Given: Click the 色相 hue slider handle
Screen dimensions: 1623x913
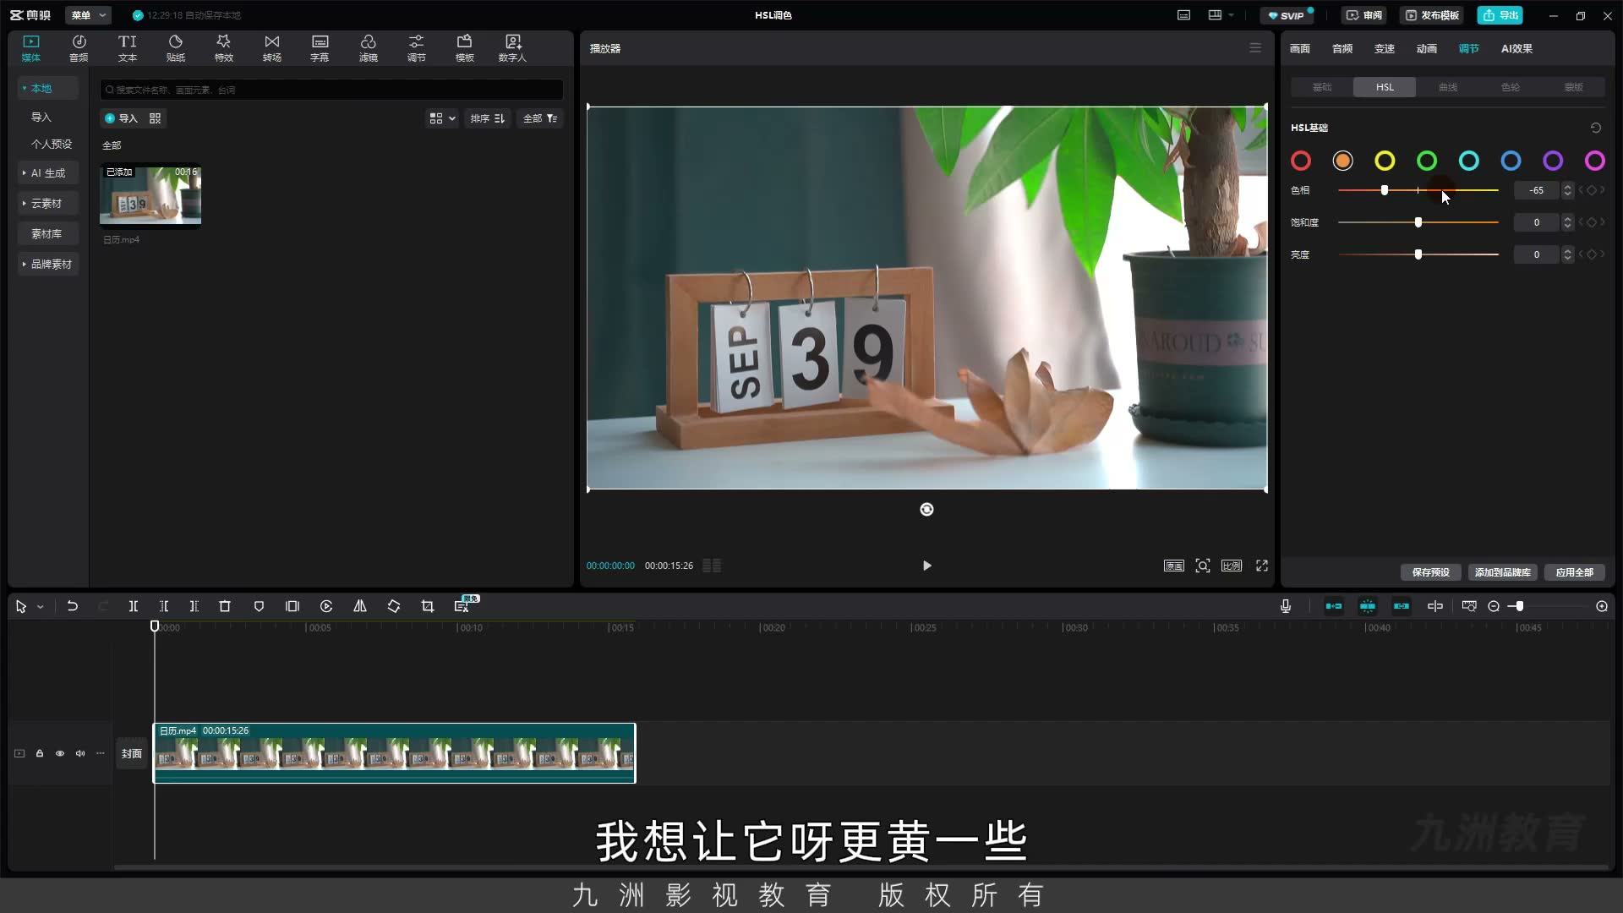Looking at the screenshot, I should [1385, 190].
